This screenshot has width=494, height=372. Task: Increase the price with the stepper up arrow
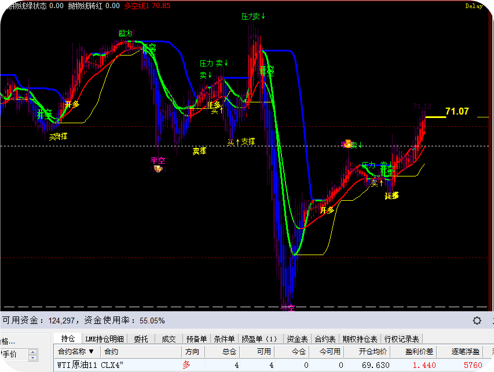point(33,352)
